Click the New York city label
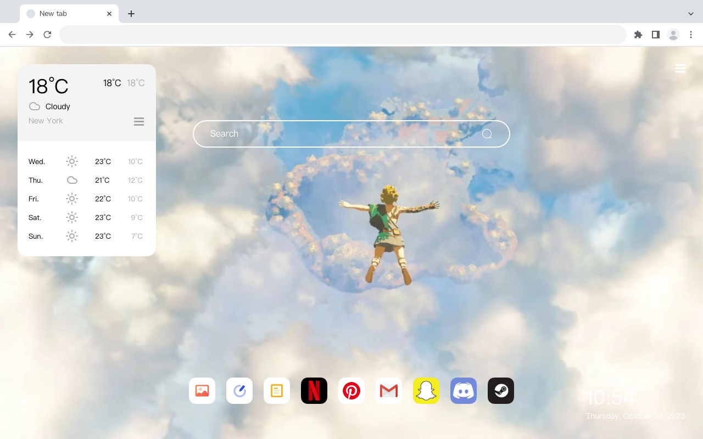The height and width of the screenshot is (439, 703). point(46,121)
